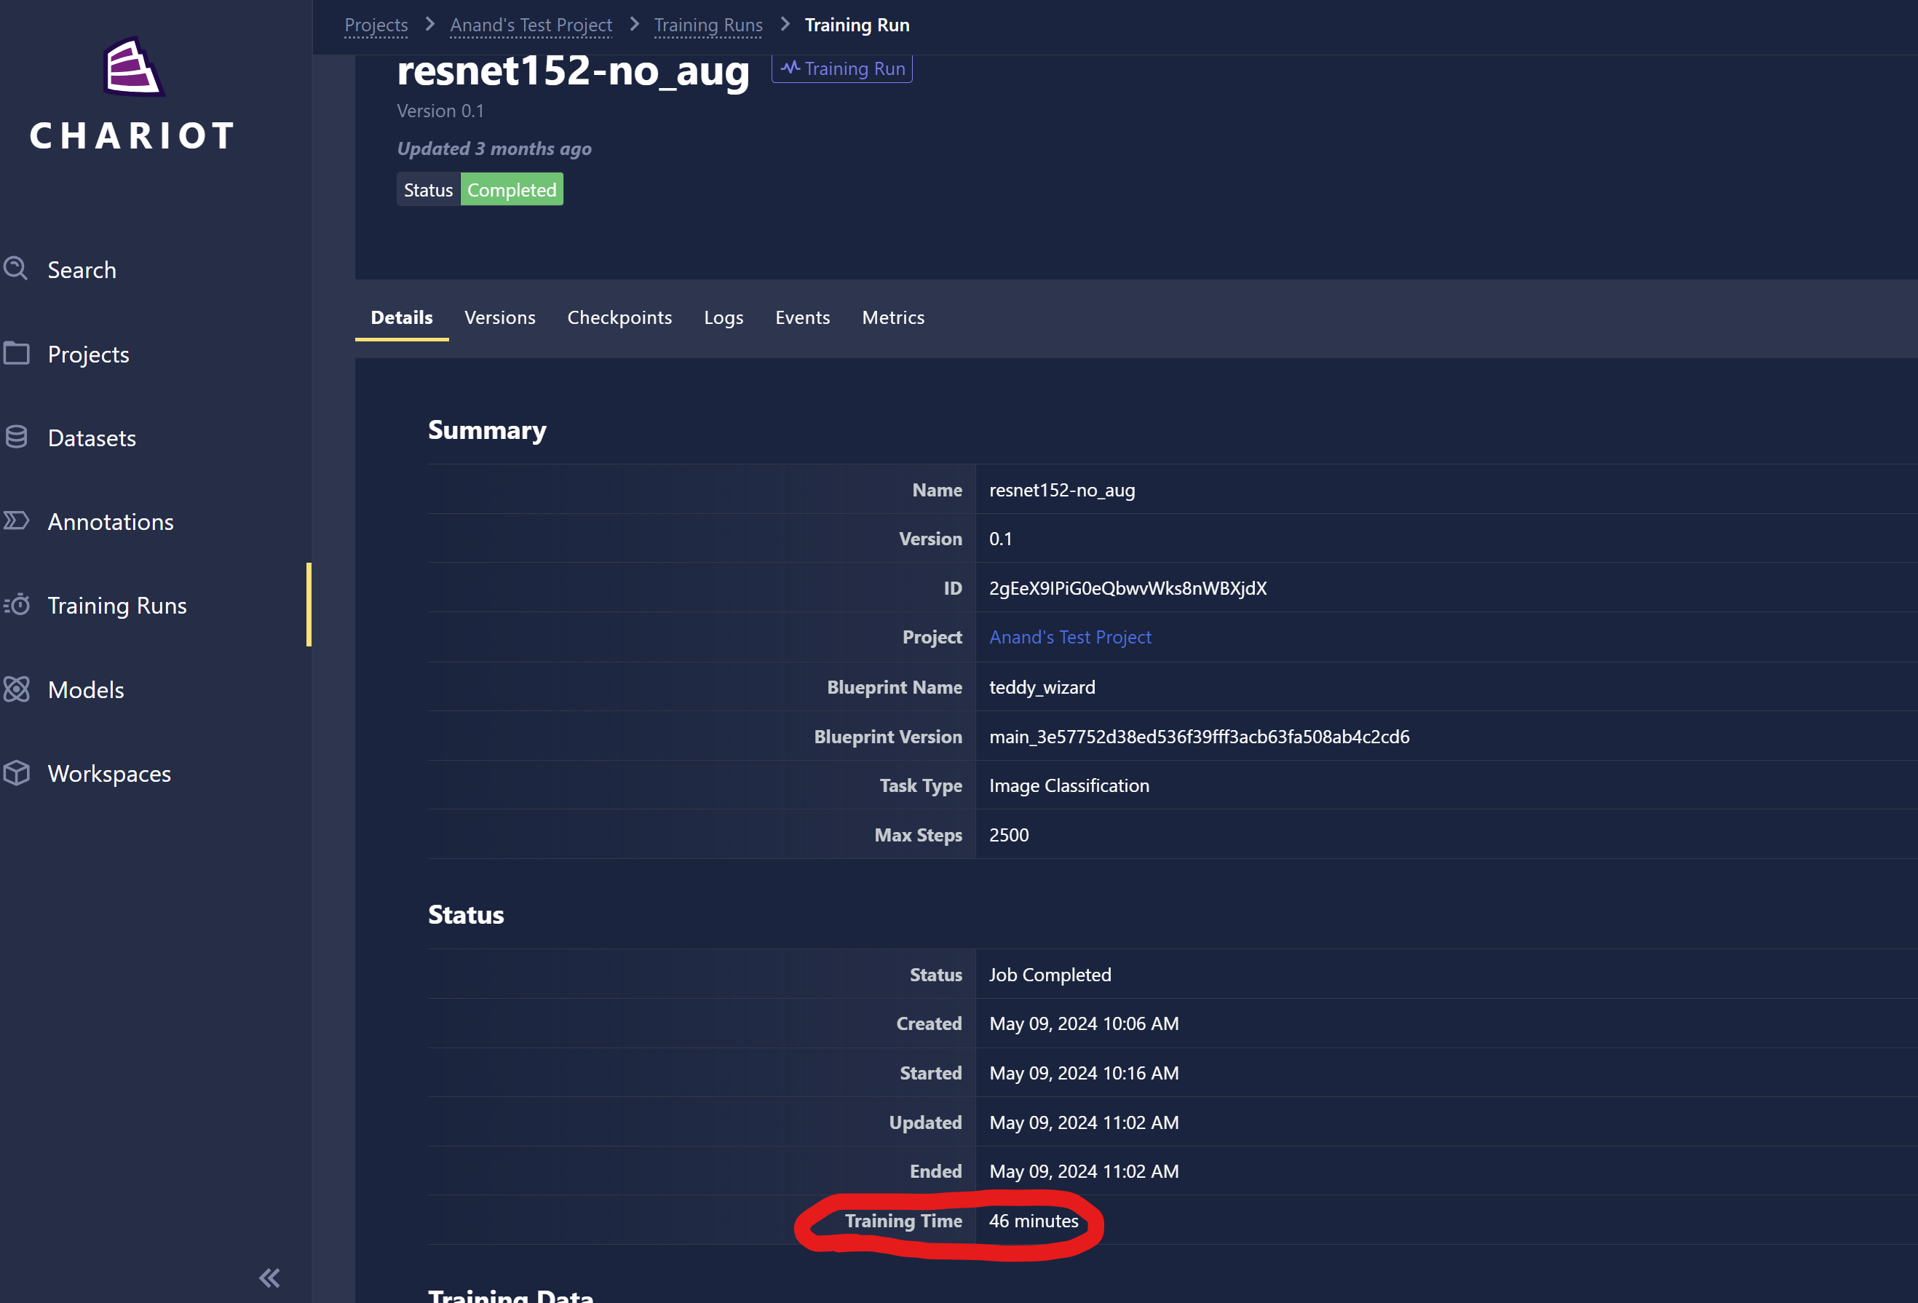Click the Workspaces cube icon
The image size is (1918, 1303).
pyautogui.click(x=16, y=773)
